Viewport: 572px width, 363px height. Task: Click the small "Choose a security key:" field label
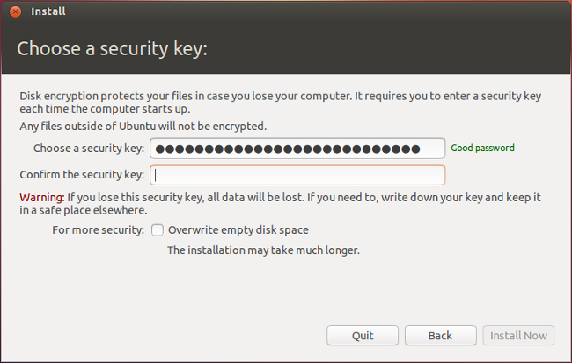[88, 148]
